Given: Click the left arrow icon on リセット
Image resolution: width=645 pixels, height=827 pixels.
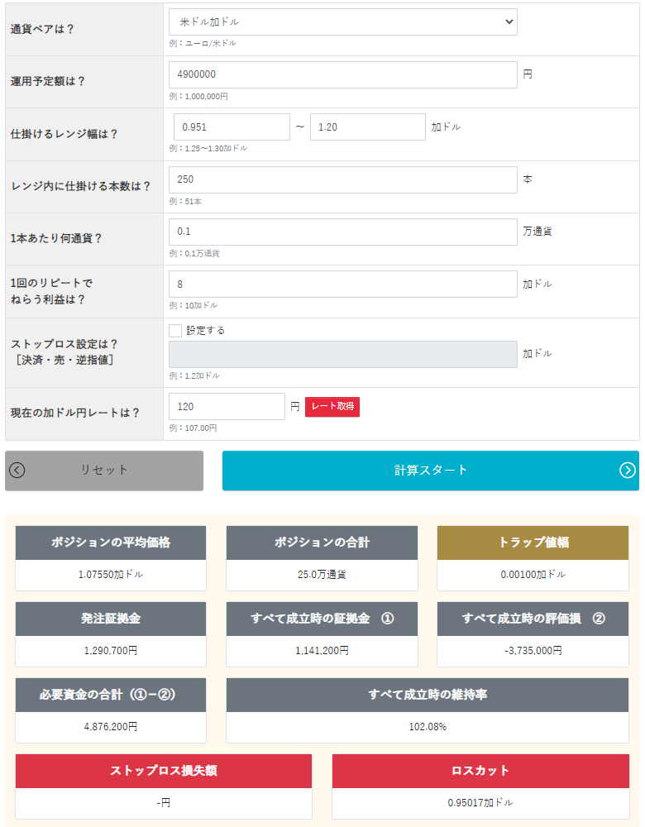Looking at the screenshot, I should point(17,470).
